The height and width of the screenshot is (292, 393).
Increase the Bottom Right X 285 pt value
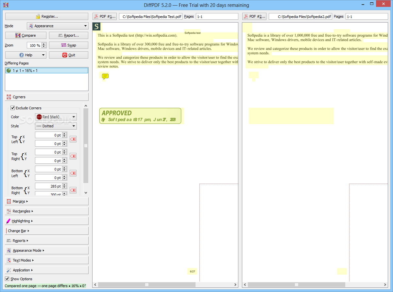click(x=64, y=185)
